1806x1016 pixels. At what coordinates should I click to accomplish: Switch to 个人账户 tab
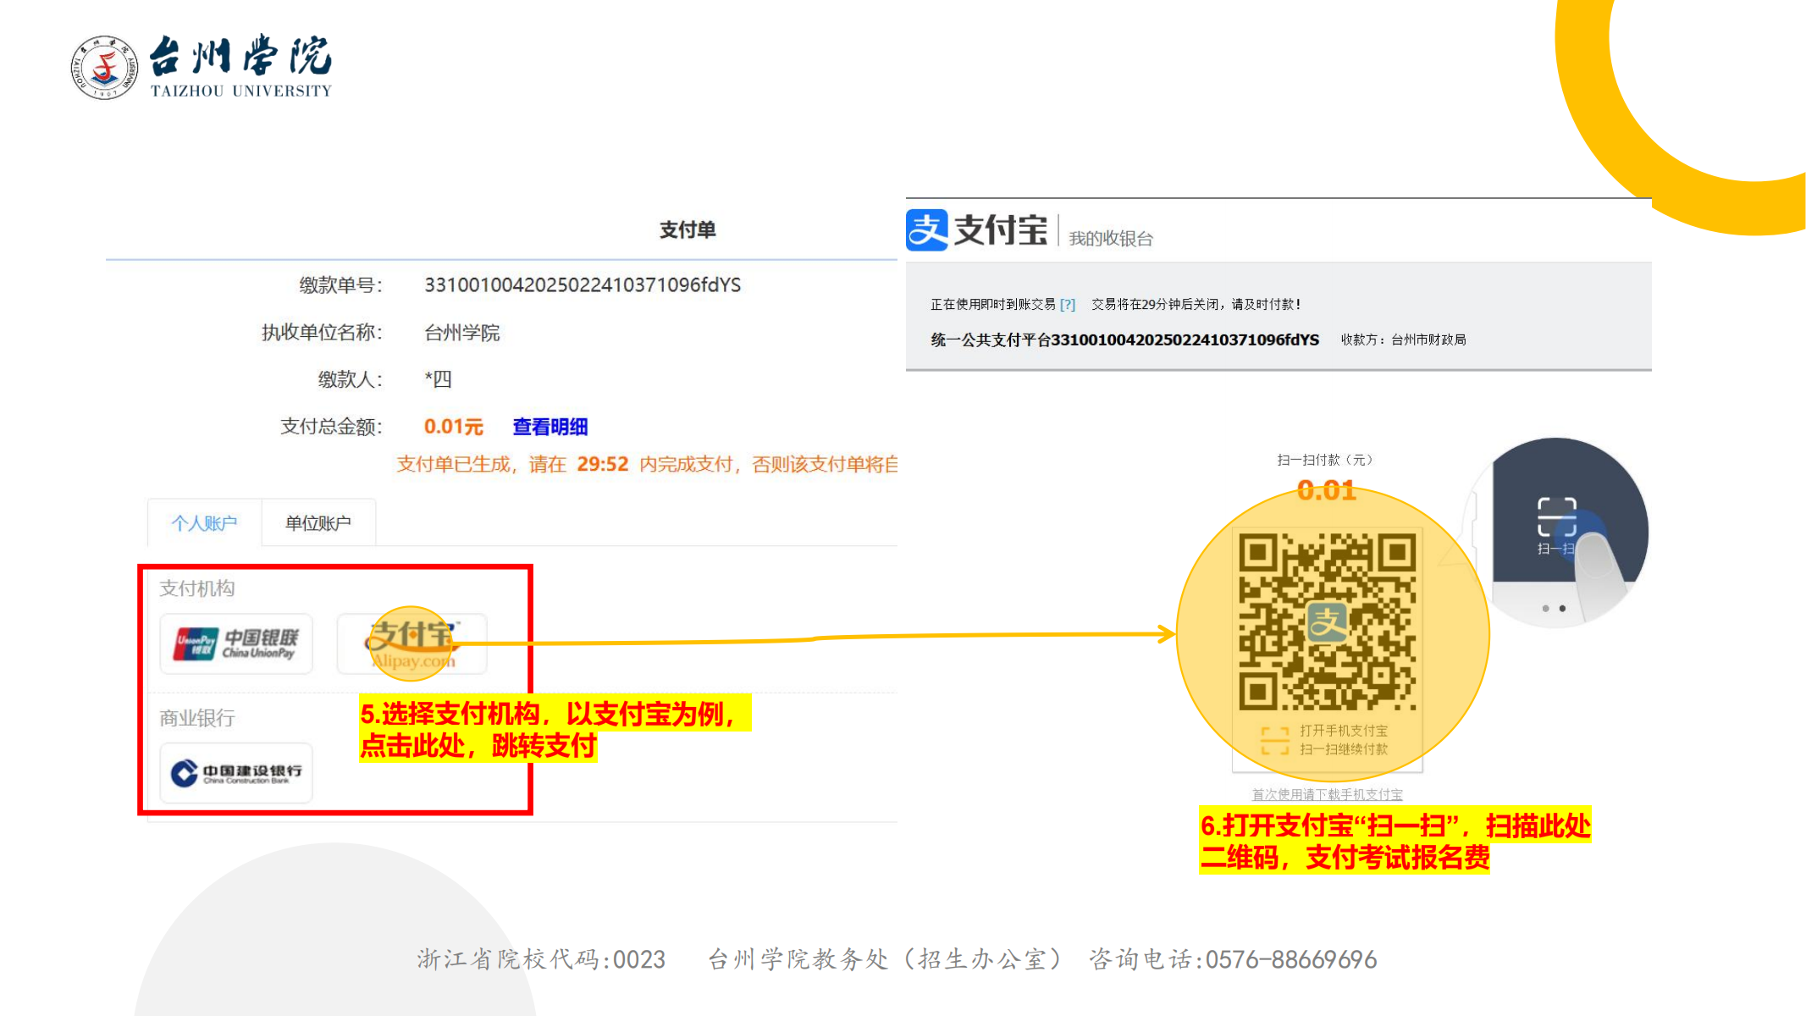[x=204, y=523]
